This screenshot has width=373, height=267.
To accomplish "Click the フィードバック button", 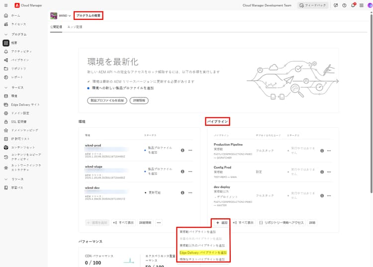I will pyautogui.click(x=313, y=5).
